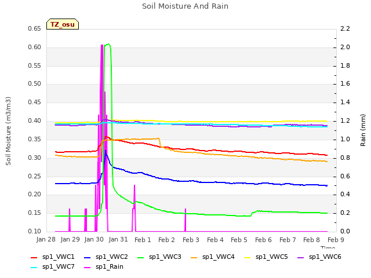Screen dimensions: 371x278
Task: Click the 1.6 rain axis value
Action: 345,83
